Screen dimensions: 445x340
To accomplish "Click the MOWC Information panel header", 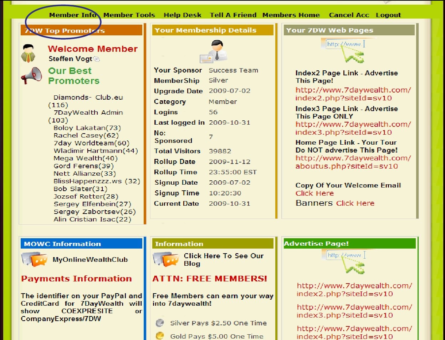I will pos(81,244).
